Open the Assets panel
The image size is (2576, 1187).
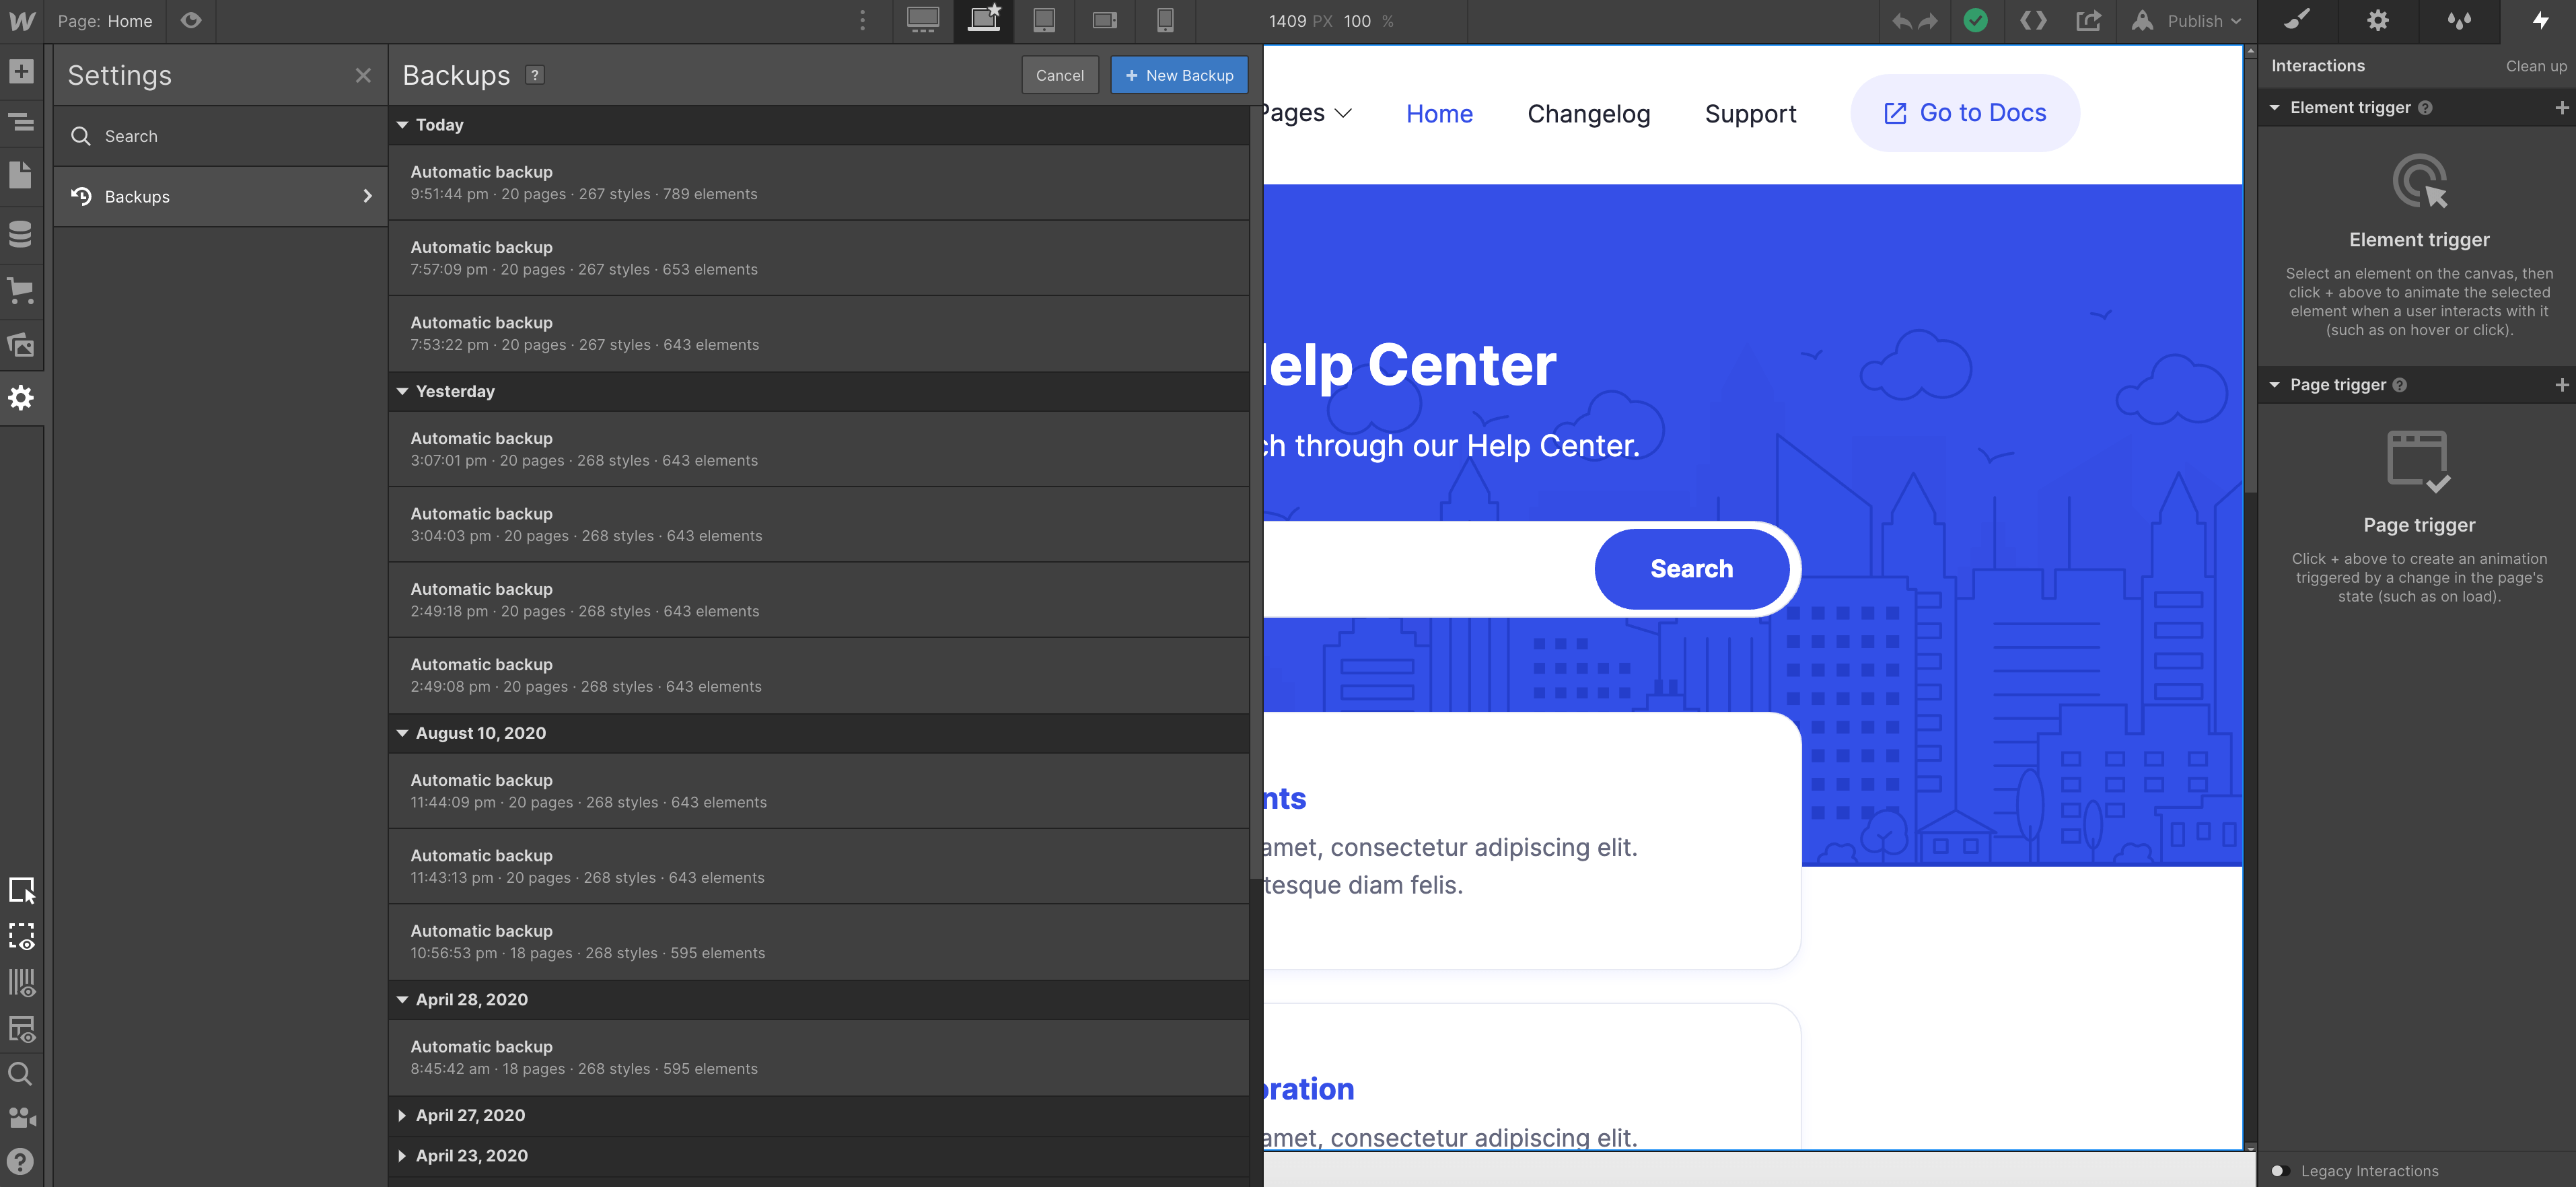point(22,345)
